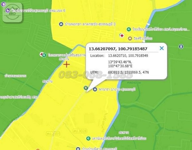Image resolution: width=192 pixels, height=150 pixels.
Task: Click the home icon for พานารา บางนา-สุวรรณภูมิ
Action: [x=95, y=89]
